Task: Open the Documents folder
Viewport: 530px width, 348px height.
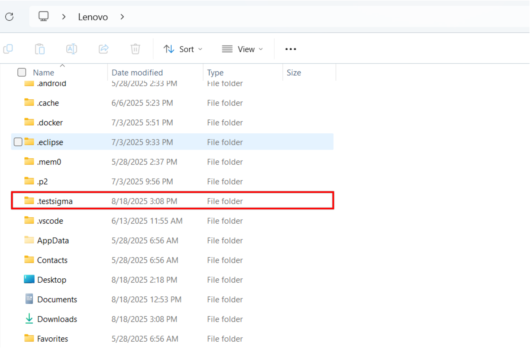Action: 57,299
